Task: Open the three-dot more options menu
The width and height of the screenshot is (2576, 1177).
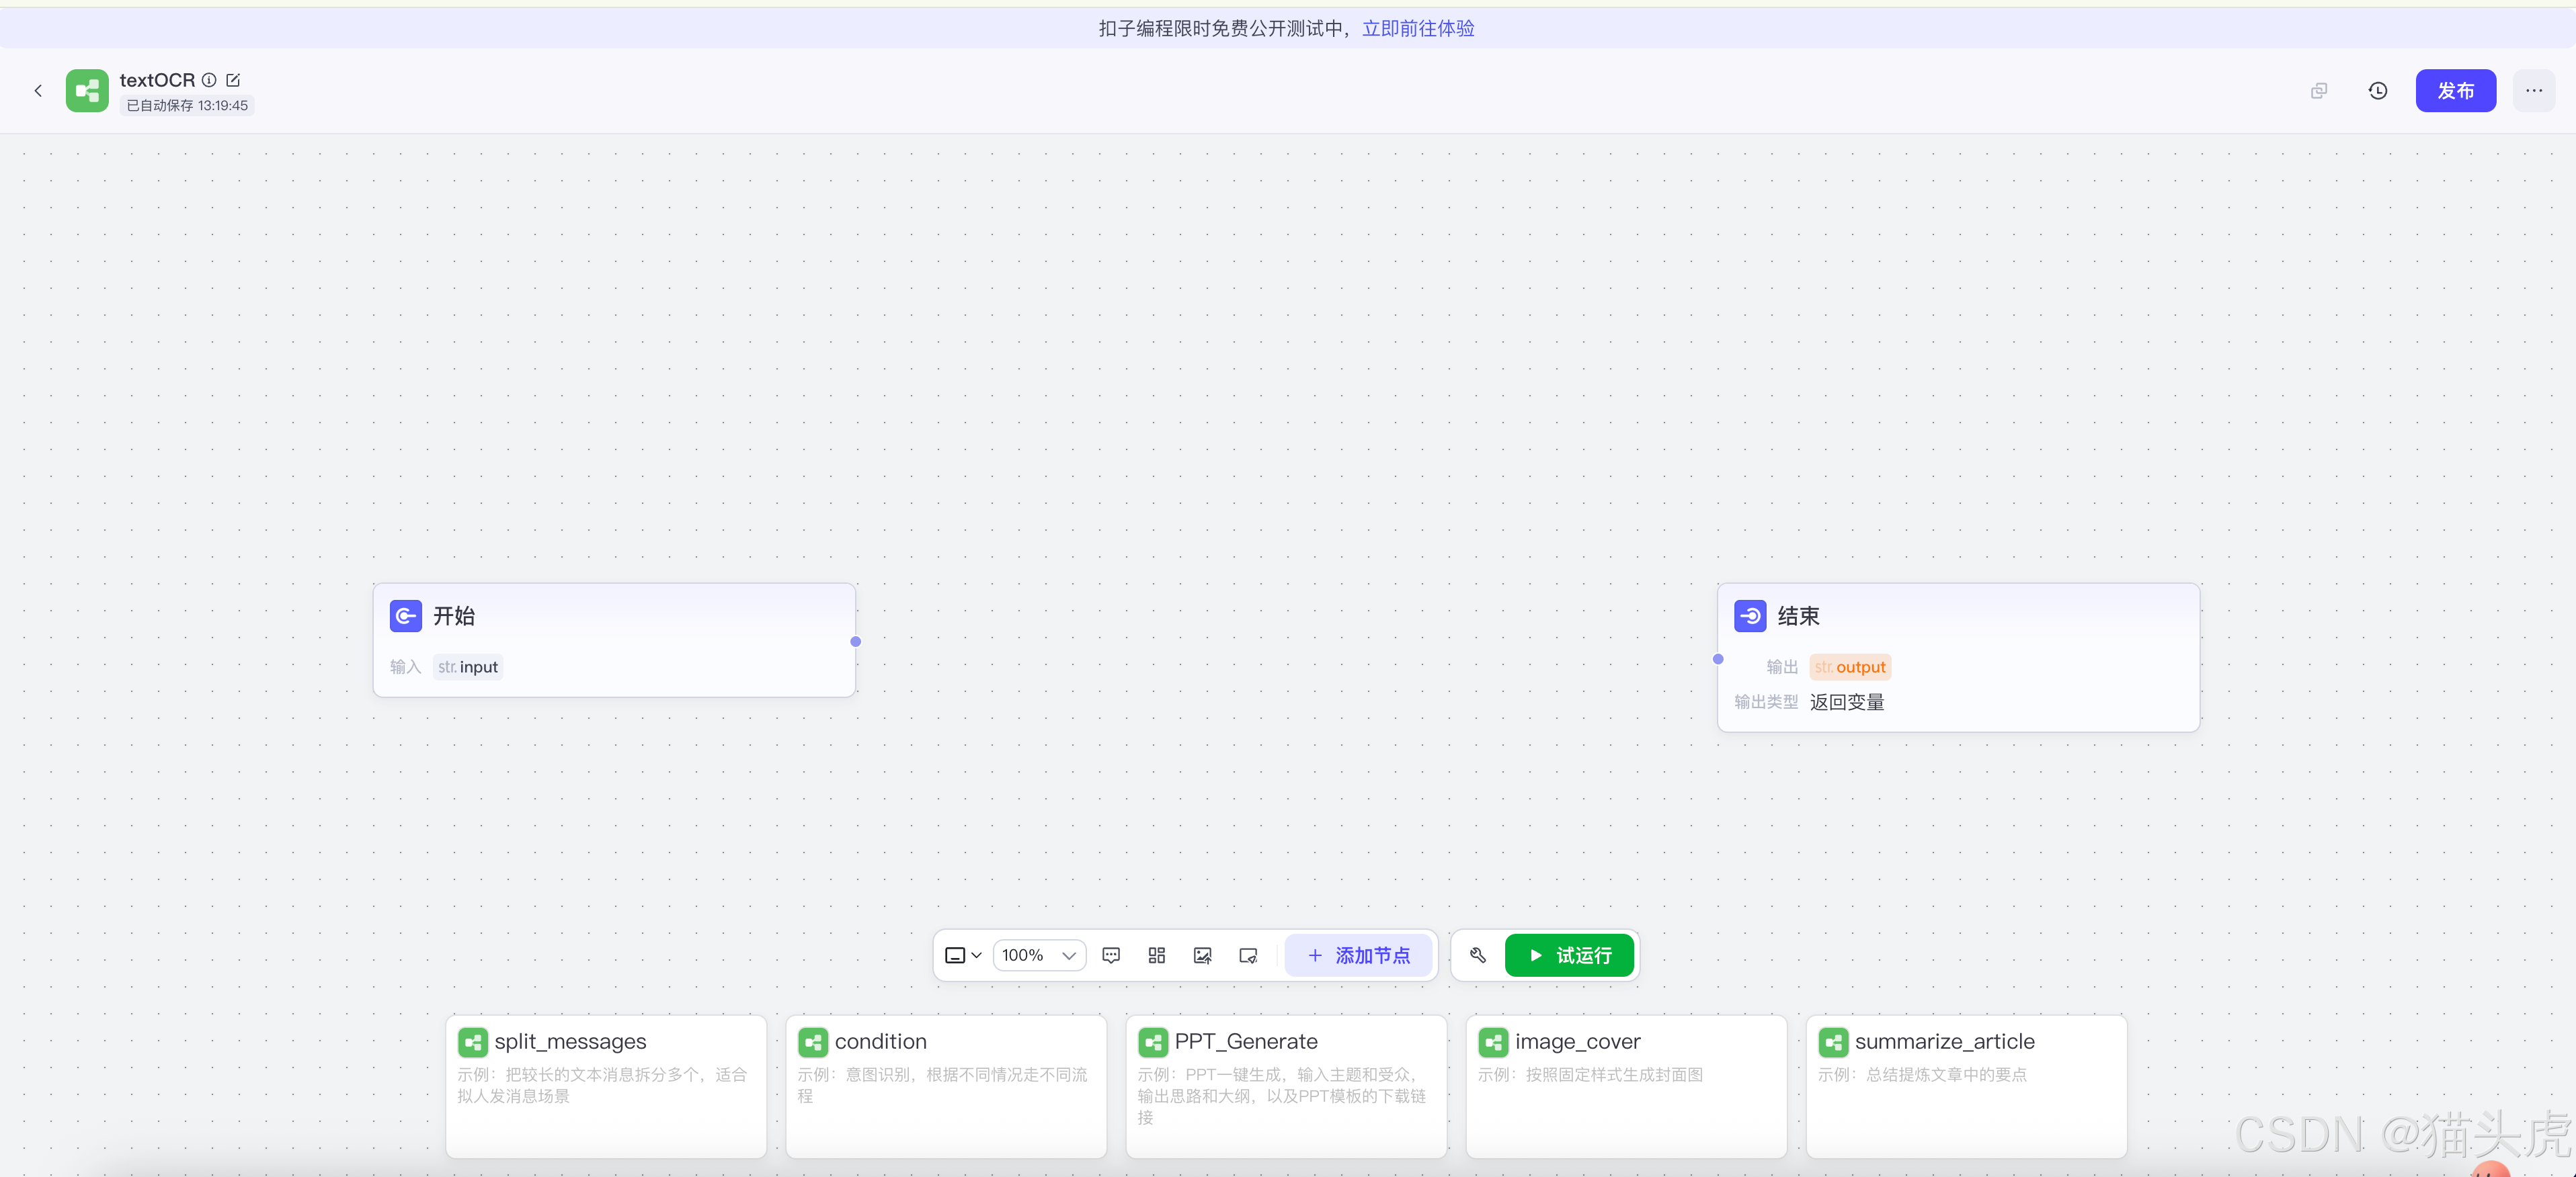Action: click(x=2533, y=91)
